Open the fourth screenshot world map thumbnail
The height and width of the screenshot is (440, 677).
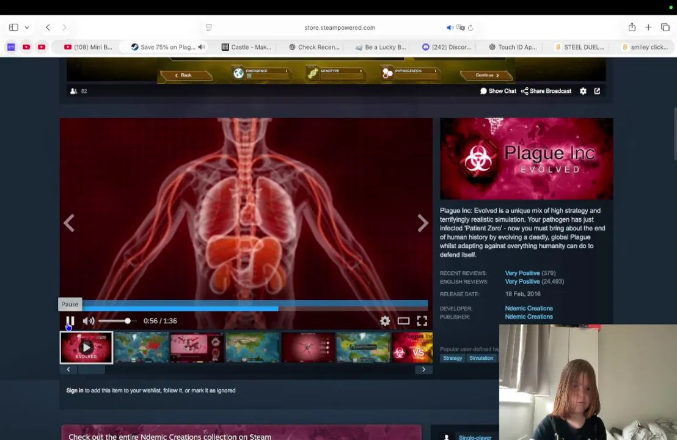(252, 347)
